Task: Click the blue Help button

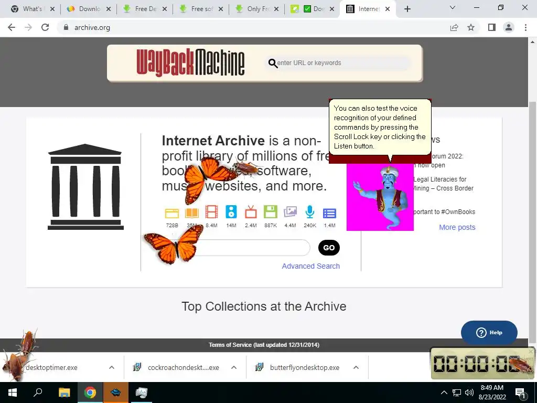Action: tap(489, 332)
